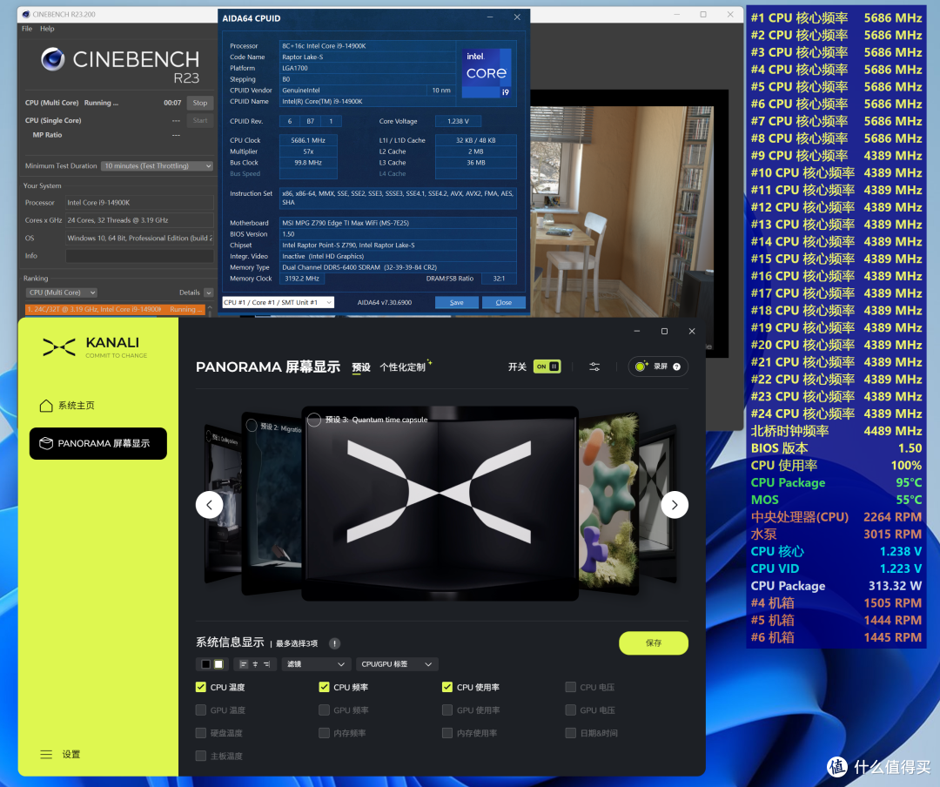Click the #1 CPU 核心频率 5686 MHz row
The width and height of the screenshot is (940, 787).
pos(836,18)
